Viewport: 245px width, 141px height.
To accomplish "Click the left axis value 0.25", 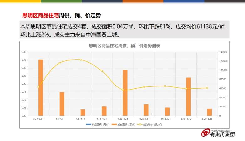I will (x=24, y=76).
